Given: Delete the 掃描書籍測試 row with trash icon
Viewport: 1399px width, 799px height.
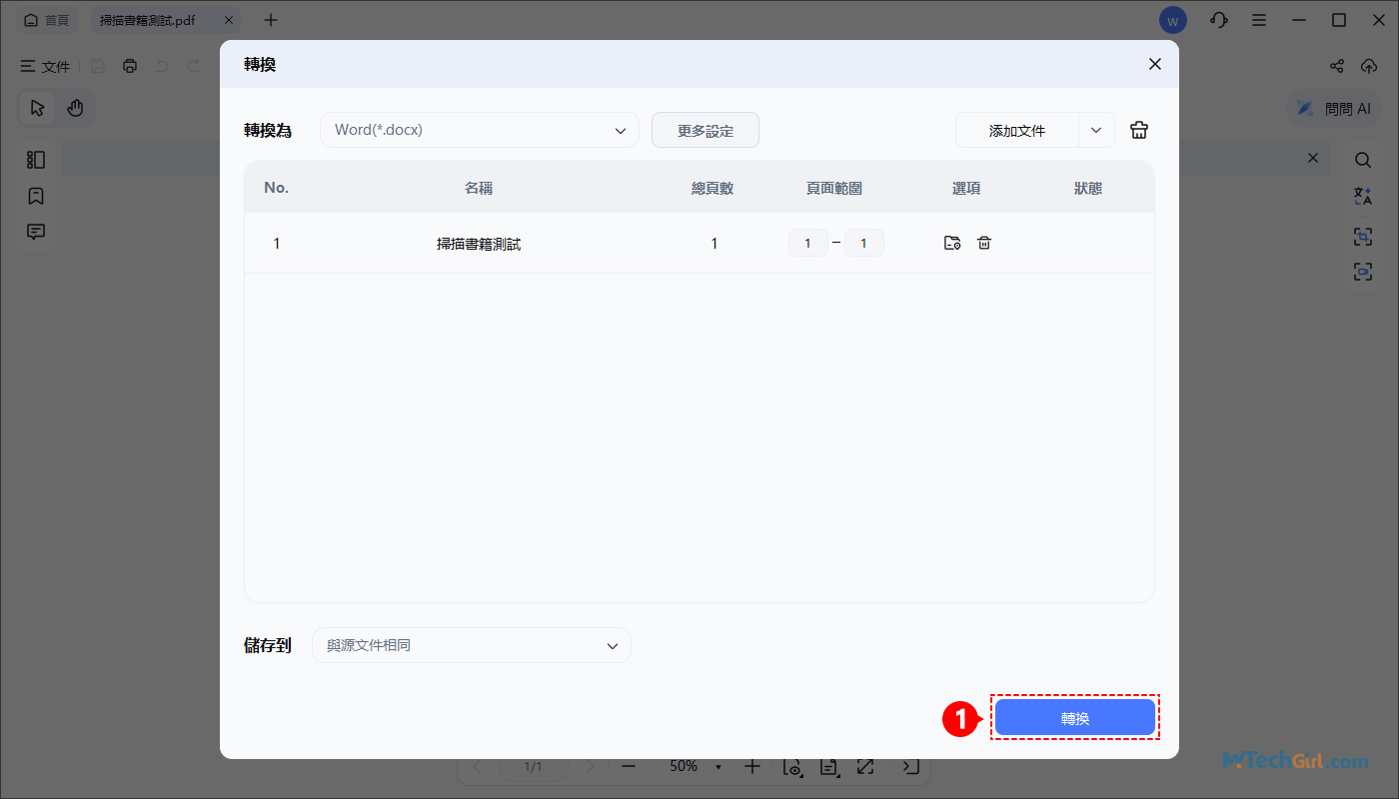Looking at the screenshot, I should (x=984, y=243).
